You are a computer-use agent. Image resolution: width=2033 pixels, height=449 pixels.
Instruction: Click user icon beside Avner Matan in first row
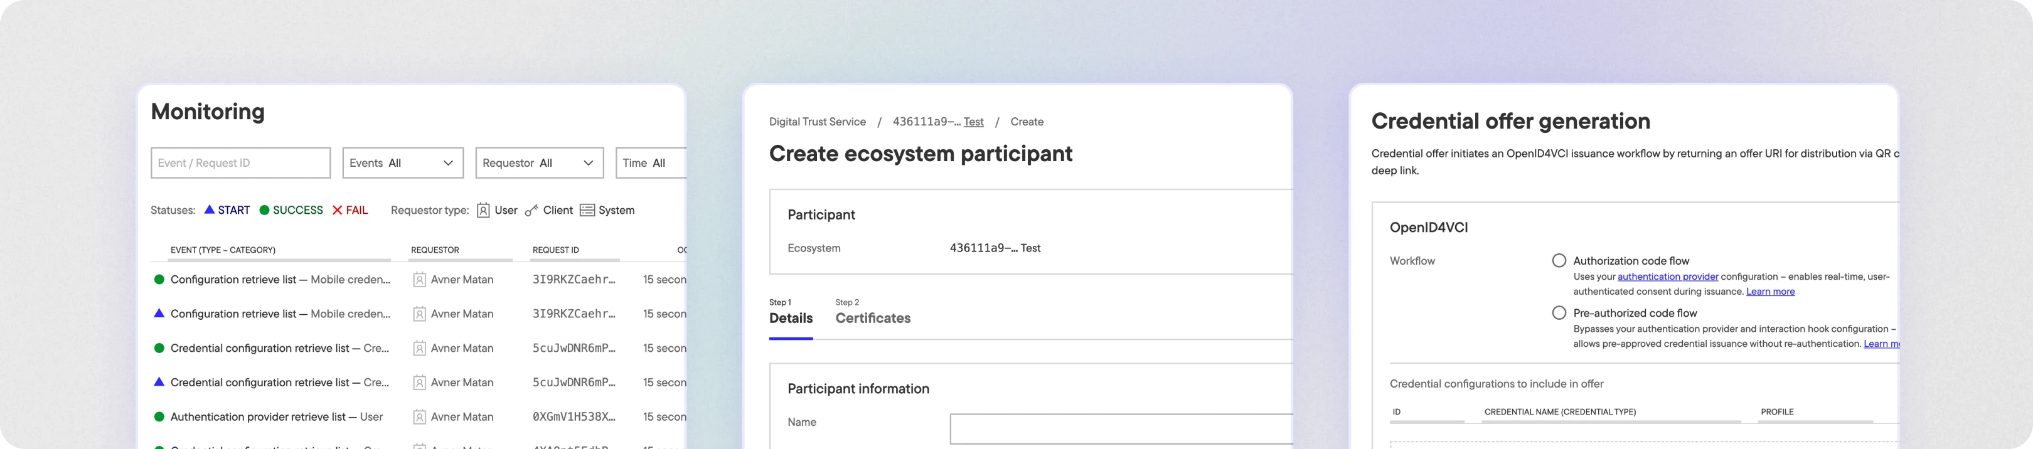[x=420, y=279]
